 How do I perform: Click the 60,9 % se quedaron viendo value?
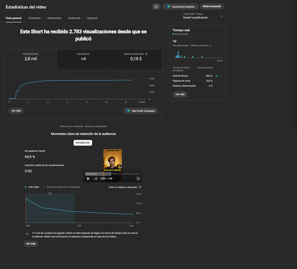pyautogui.click(x=30, y=157)
